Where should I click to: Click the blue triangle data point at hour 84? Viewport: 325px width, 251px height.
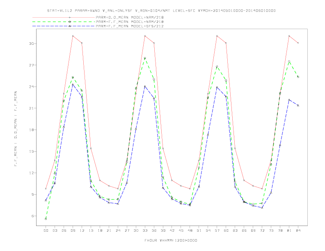click(298, 106)
